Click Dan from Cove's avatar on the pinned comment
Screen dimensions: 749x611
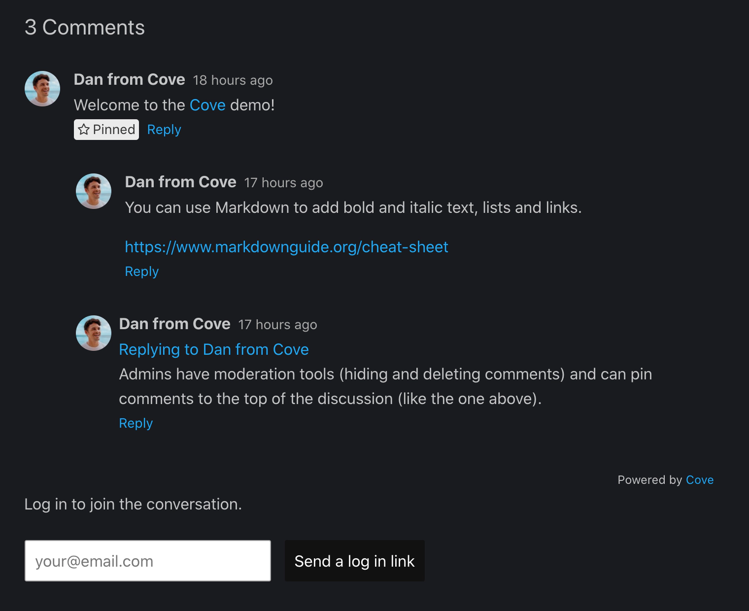(x=42, y=89)
